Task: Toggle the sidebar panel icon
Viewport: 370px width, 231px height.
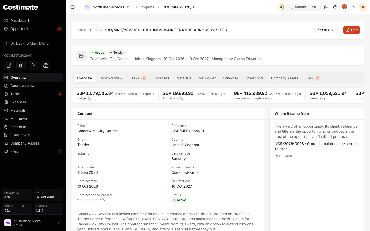Action: 72,7
